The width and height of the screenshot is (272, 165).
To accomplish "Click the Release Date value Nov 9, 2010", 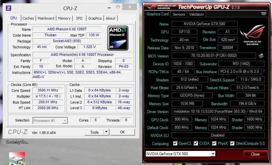I will pyautogui.click(x=185, y=48).
